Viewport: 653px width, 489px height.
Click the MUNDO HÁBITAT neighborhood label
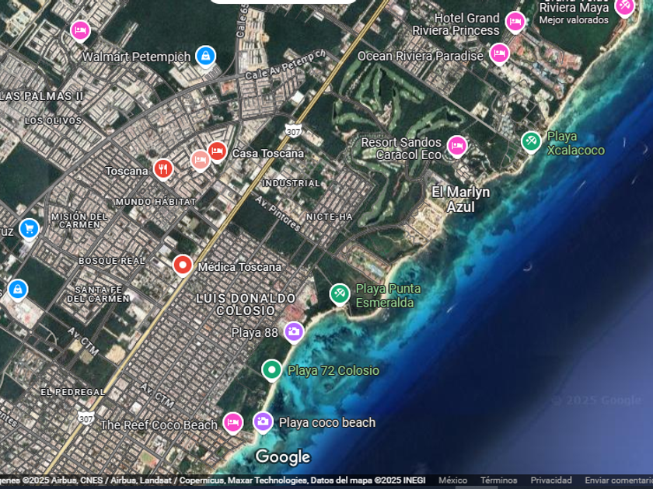click(155, 202)
